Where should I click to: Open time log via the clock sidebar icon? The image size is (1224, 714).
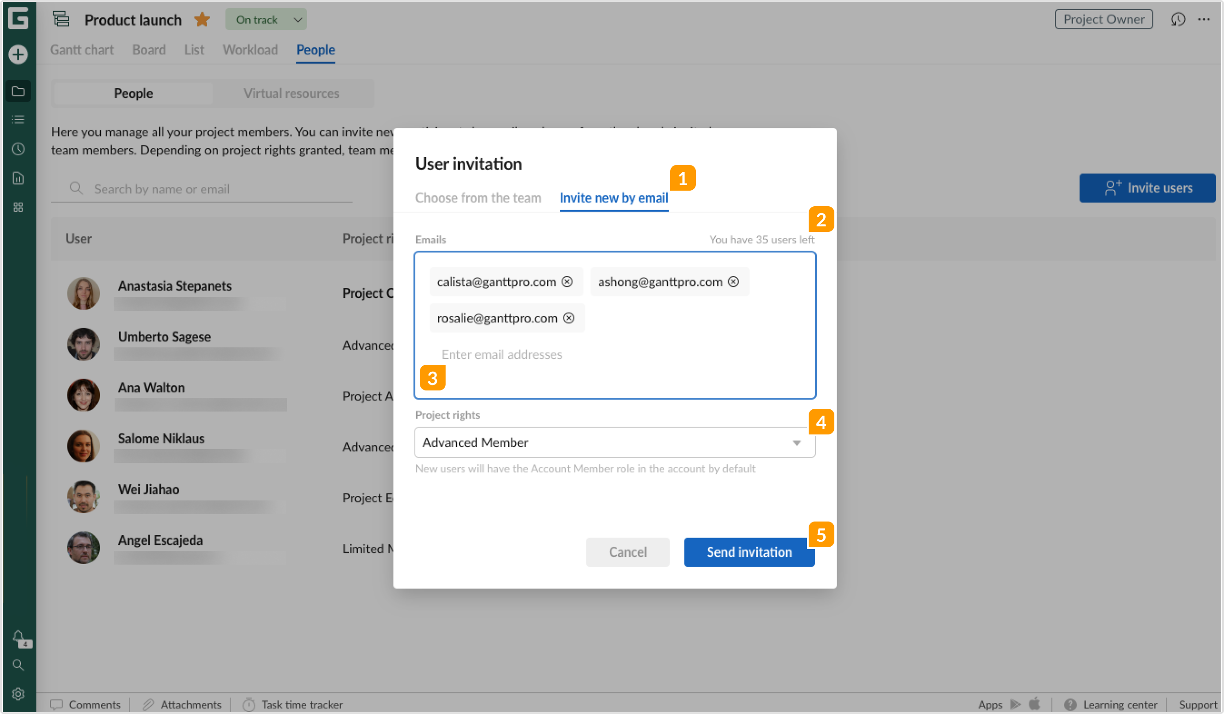(x=18, y=149)
